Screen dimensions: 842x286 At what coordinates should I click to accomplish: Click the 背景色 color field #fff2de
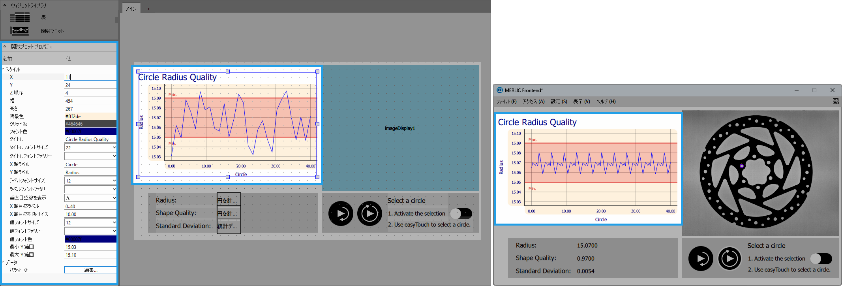click(x=90, y=117)
